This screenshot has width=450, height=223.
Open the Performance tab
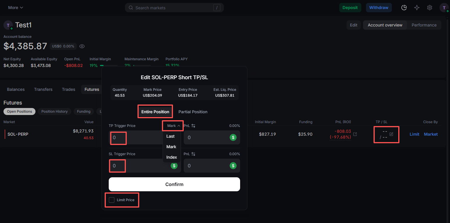(424, 25)
